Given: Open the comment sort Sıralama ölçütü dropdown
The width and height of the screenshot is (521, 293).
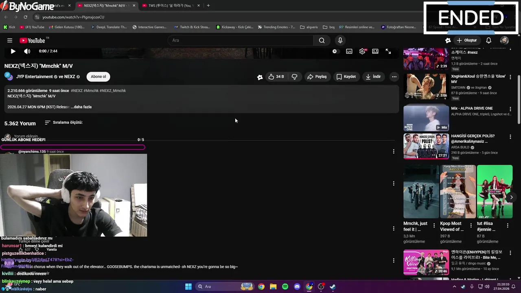Looking at the screenshot, I should click(63, 122).
